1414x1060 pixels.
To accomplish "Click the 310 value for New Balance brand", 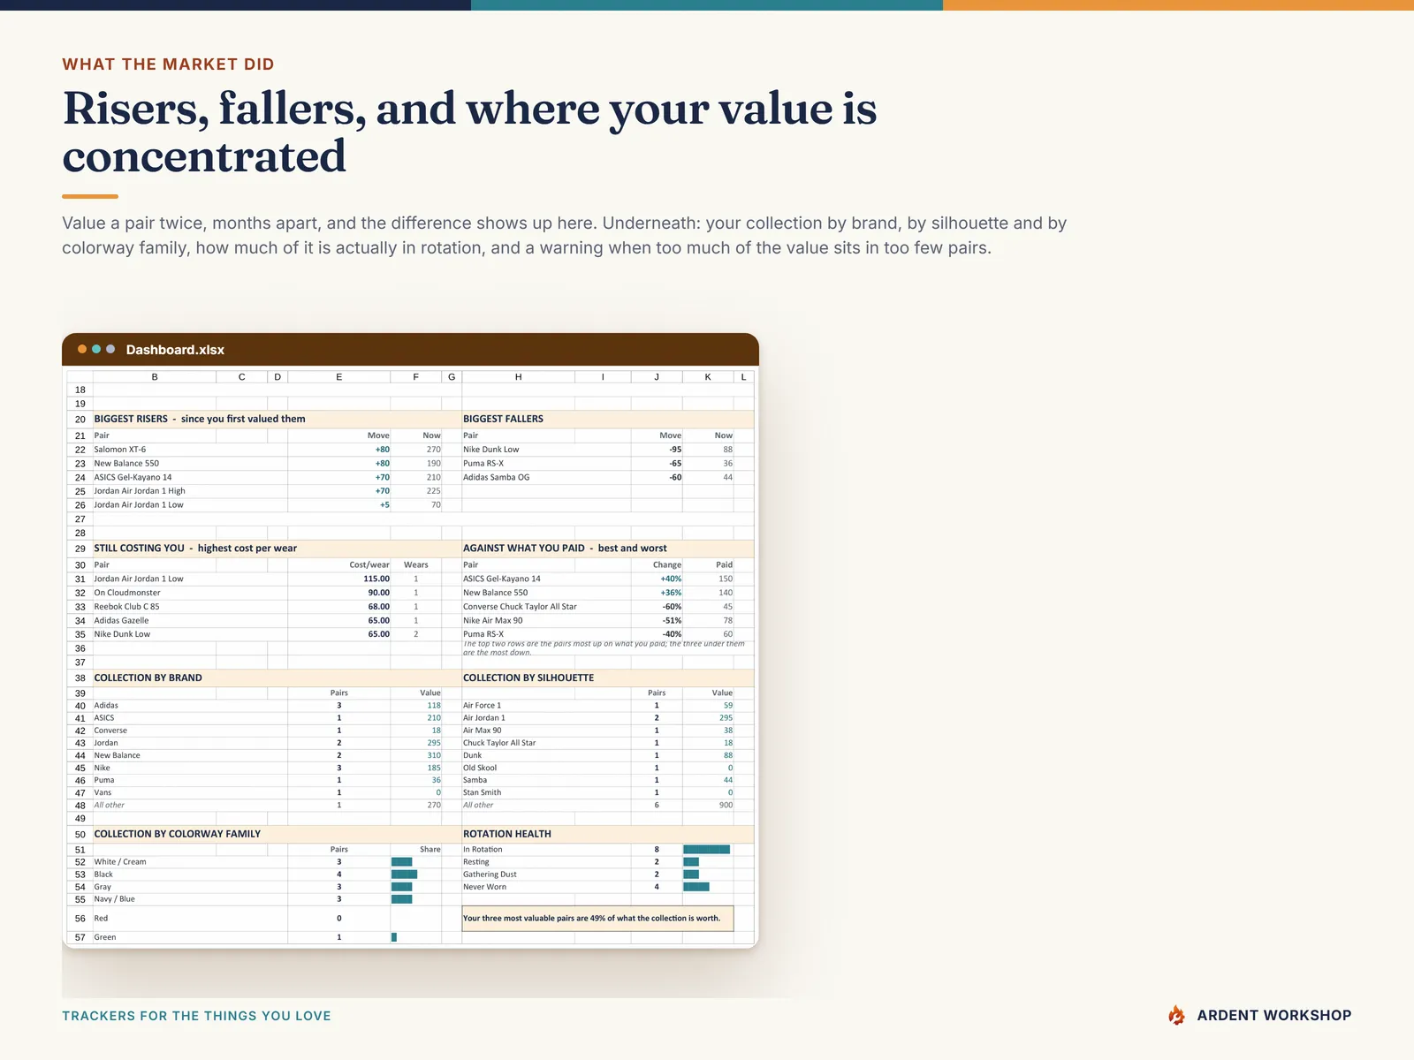I will pyautogui.click(x=434, y=755).
